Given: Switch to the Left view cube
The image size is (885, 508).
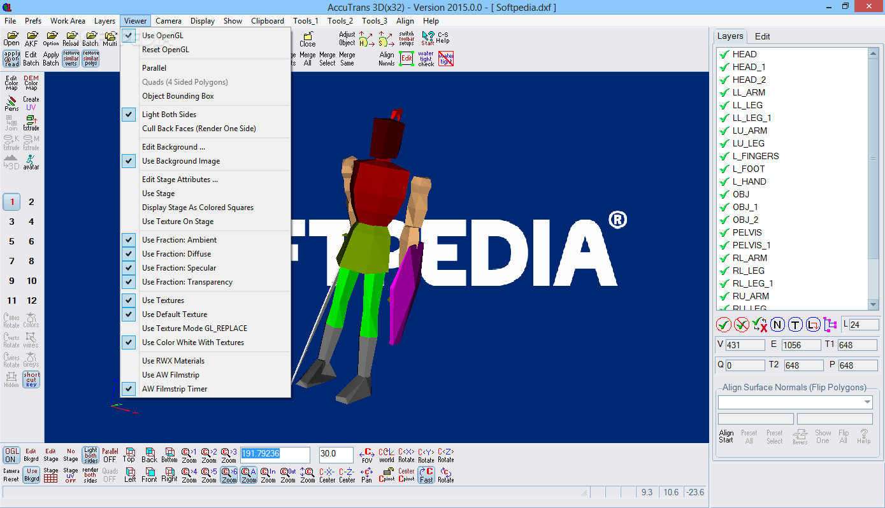Looking at the screenshot, I should 129,475.
